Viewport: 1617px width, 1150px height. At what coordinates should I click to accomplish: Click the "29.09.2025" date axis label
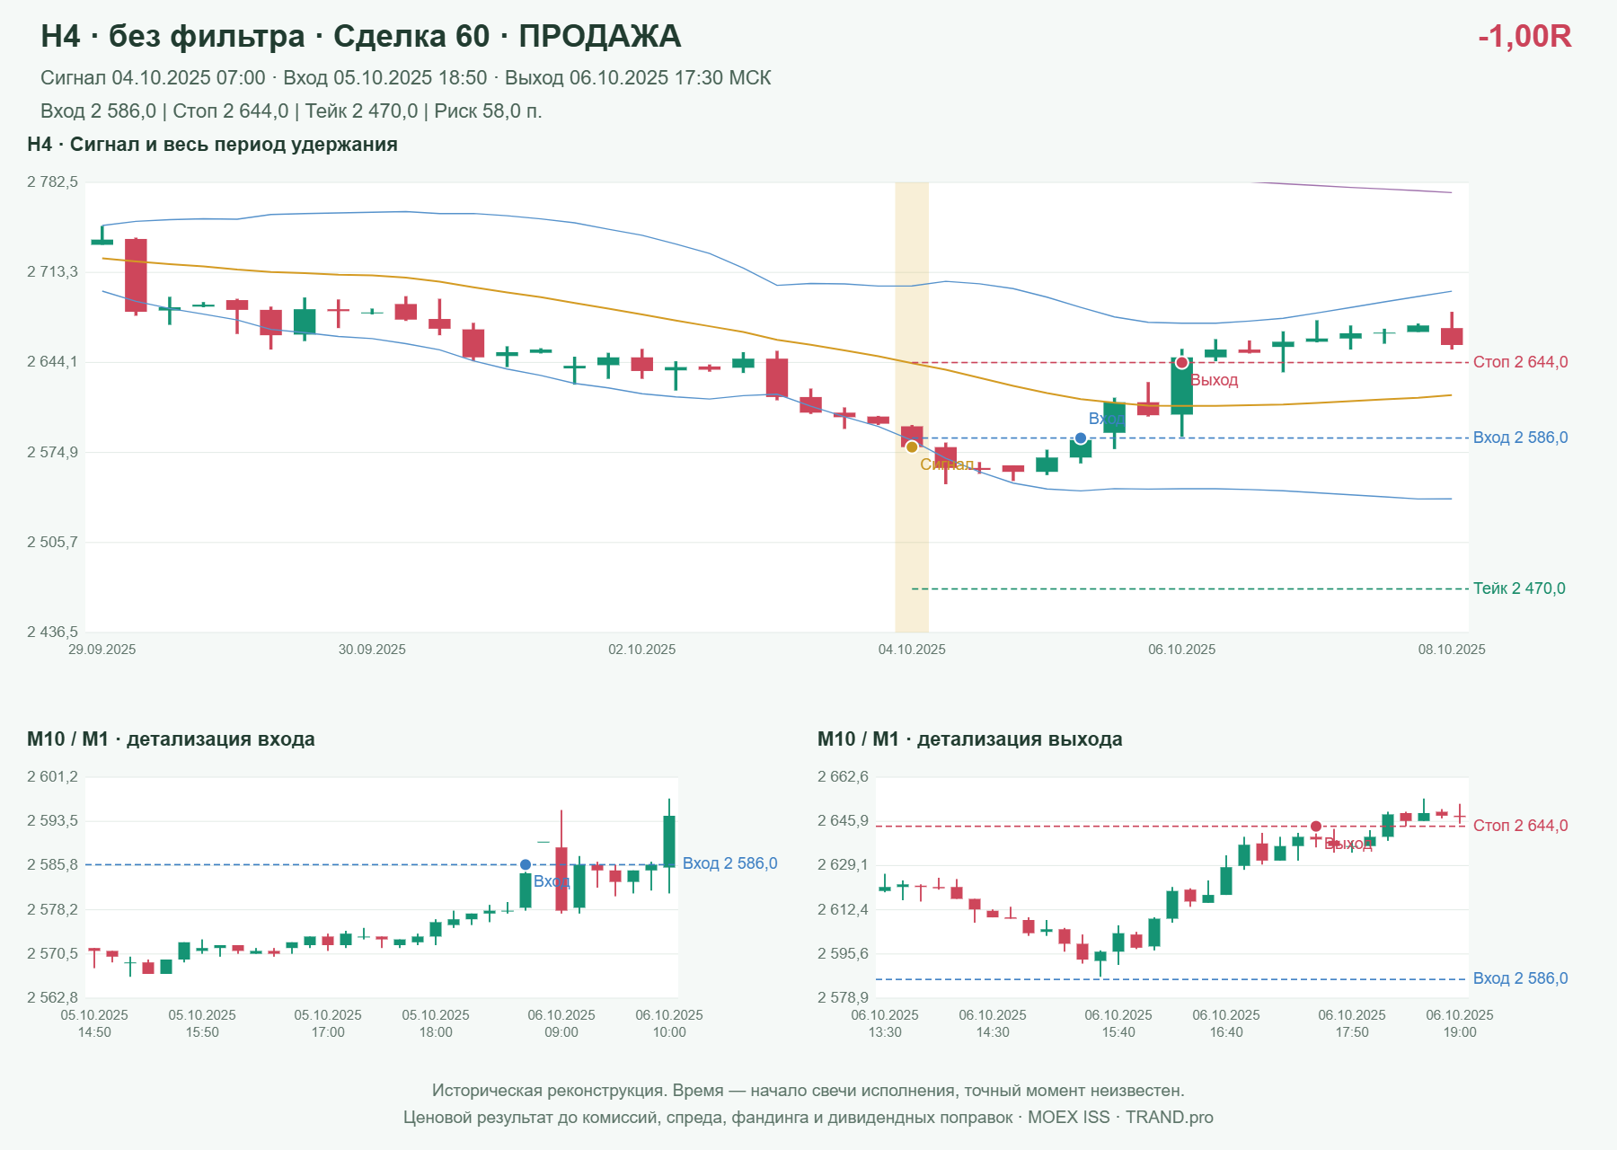[x=102, y=650]
